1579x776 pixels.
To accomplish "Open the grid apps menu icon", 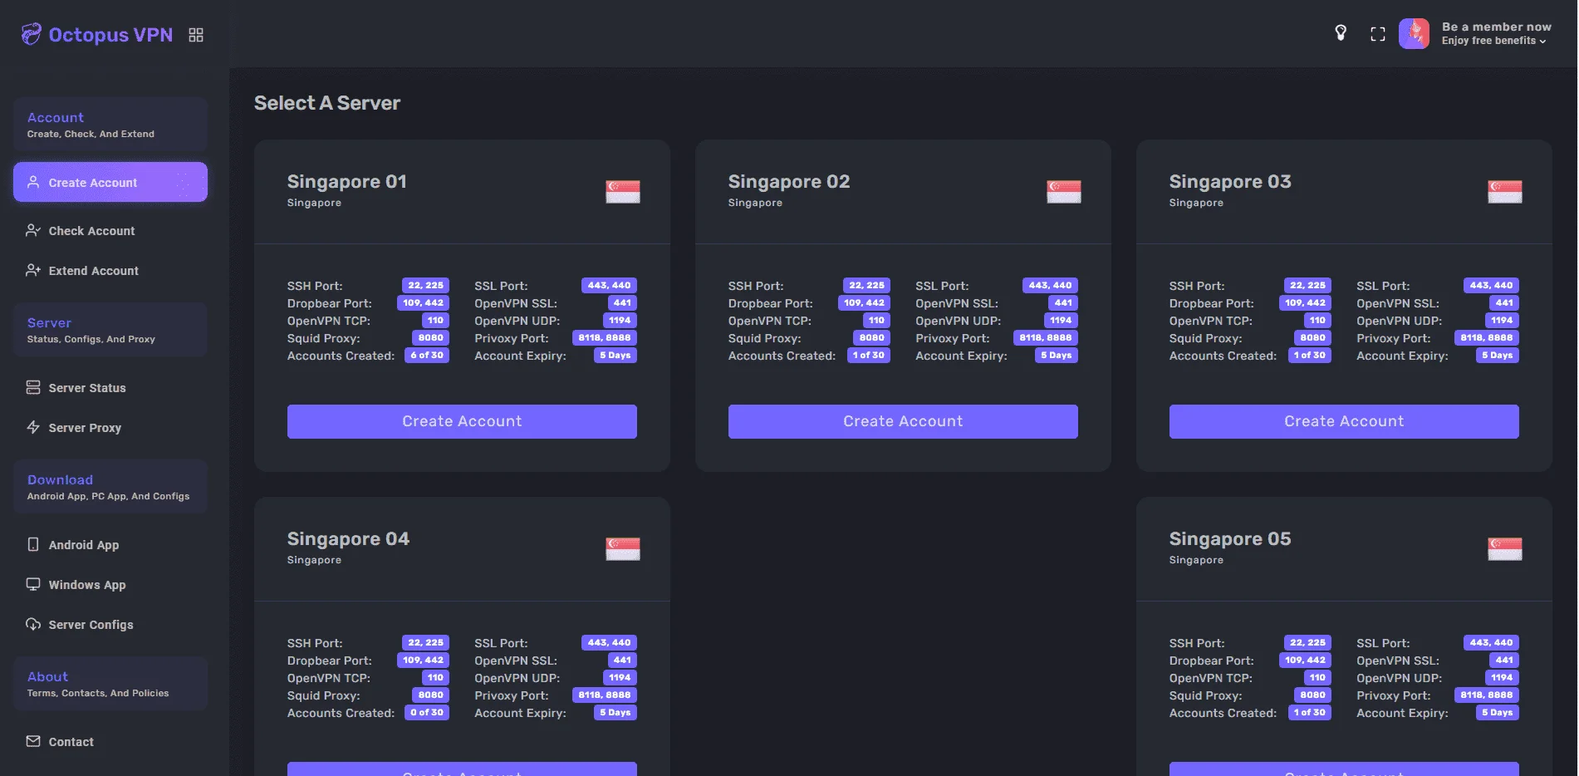I will [196, 35].
